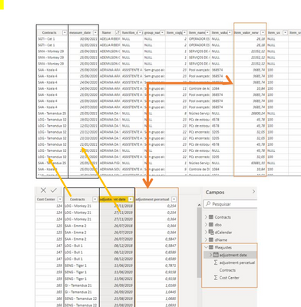Image resolution: width=301 pixels, height=307 pixels.
Task: Collapse the fReajustes table node
Action: point(206,247)
